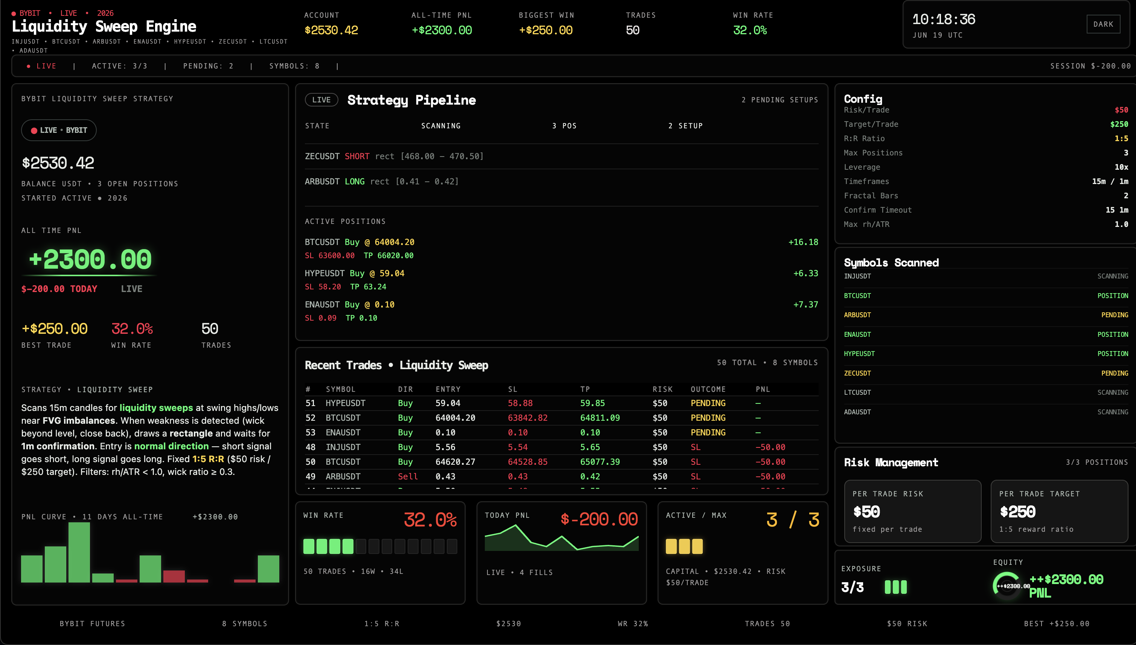The image size is (1136, 645).
Task: Click the liquidity sweeps highlighted term
Action: tap(156, 408)
